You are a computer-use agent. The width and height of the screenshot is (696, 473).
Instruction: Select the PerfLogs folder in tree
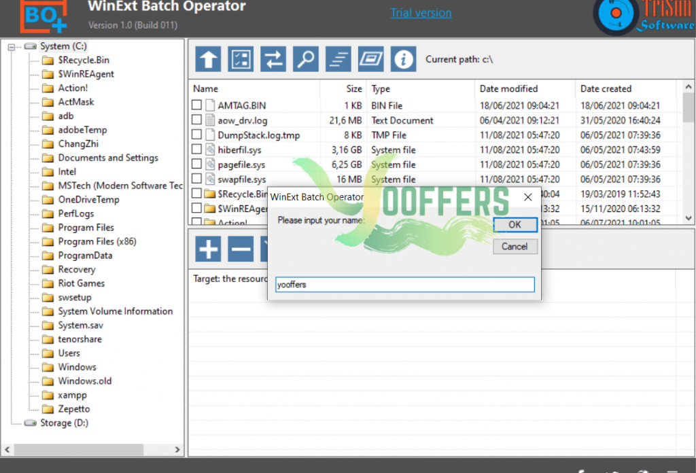(x=76, y=214)
